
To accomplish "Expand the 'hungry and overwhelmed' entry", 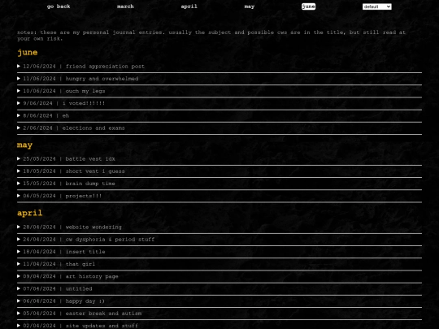I will [x=219, y=79].
